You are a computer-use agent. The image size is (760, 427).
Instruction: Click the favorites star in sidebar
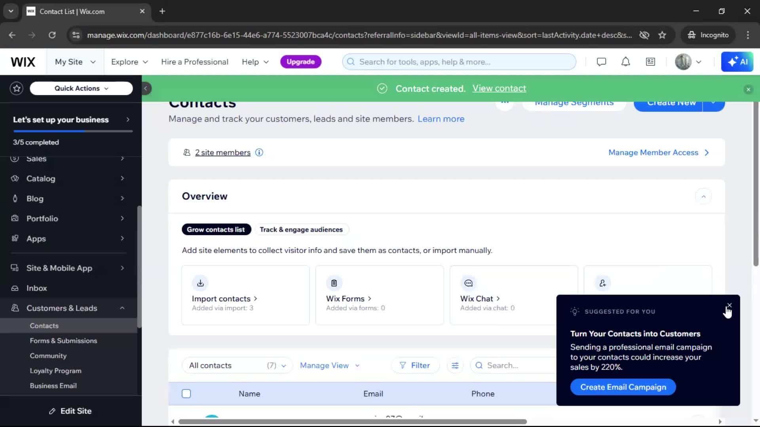point(17,89)
